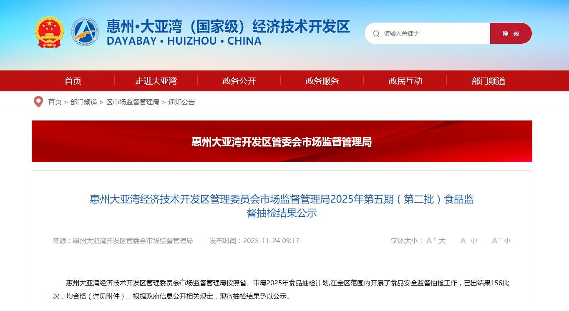Open the 政务公开 menu item

pyautogui.click(x=239, y=81)
